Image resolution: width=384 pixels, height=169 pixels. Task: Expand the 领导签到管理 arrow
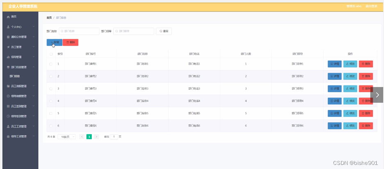34,116
